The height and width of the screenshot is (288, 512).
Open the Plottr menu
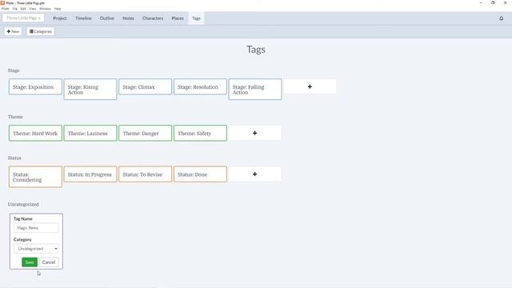pyautogui.click(x=6, y=9)
